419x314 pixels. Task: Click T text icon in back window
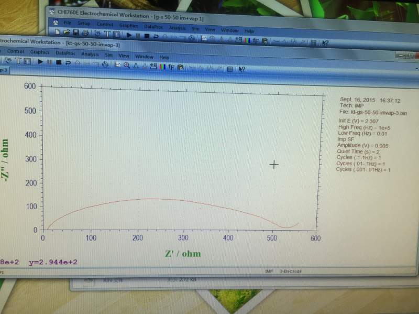pos(107,34)
